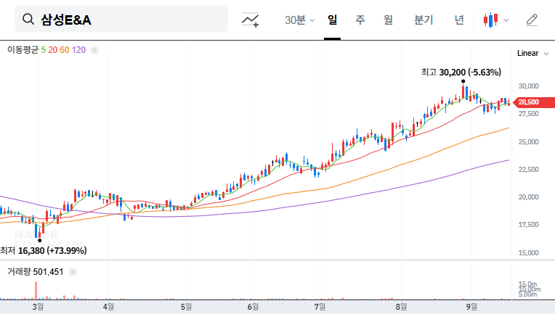The height and width of the screenshot is (314, 555).
Task: Click the 이동평균 label
Action: (x=23, y=50)
